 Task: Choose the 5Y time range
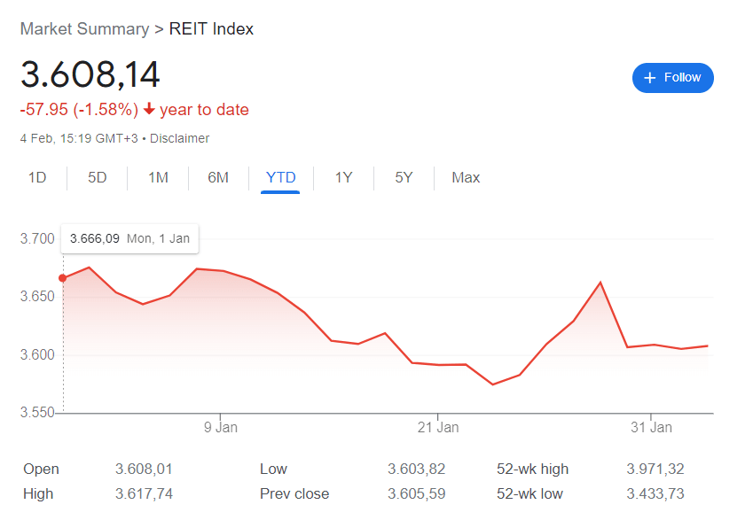tap(404, 177)
